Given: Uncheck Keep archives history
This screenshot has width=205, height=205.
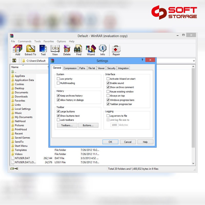Looking at the screenshot, I should click(x=58, y=96).
